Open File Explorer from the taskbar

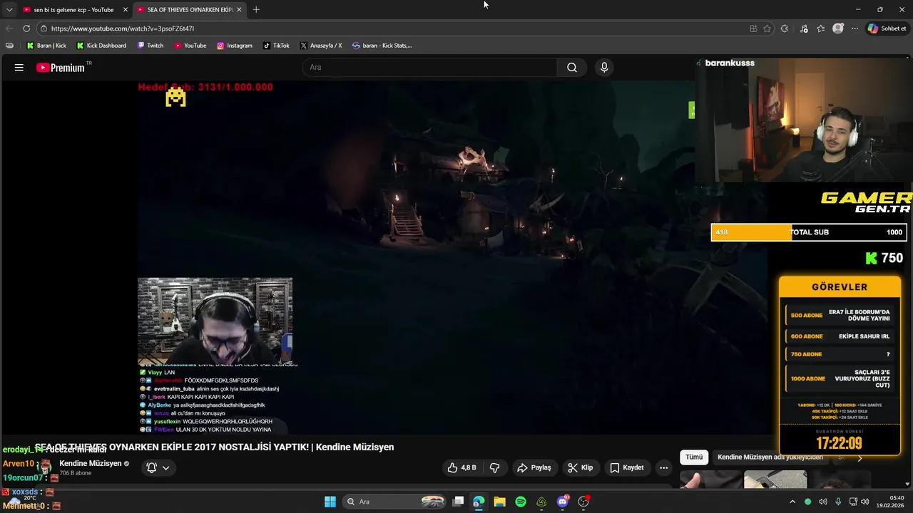pos(499,502)
